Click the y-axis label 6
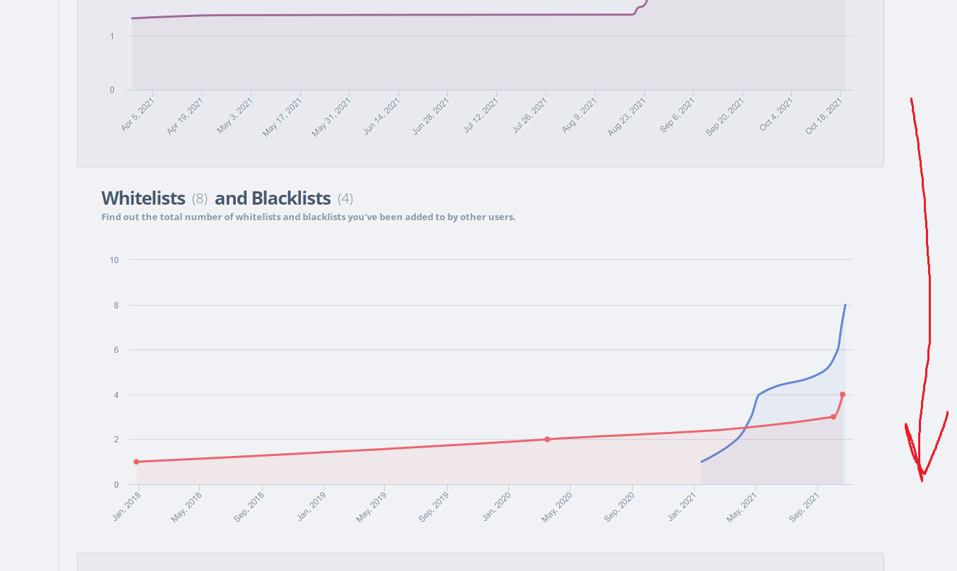This screenshot has width=957, height=571. point(116,350)
